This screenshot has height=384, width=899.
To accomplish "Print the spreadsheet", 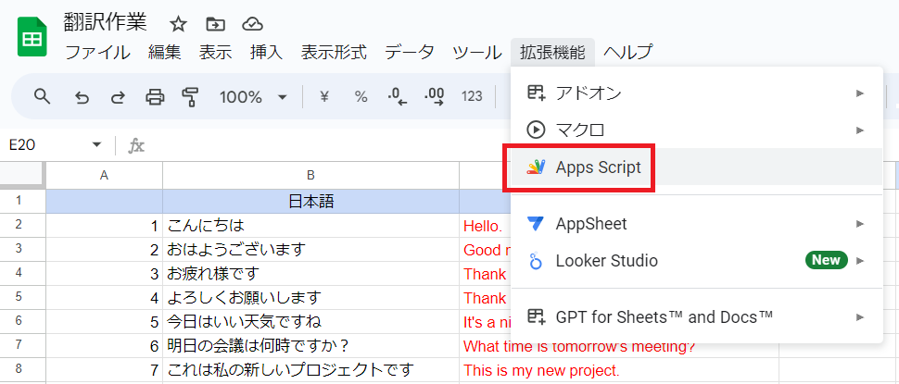I will pos(155,97).
